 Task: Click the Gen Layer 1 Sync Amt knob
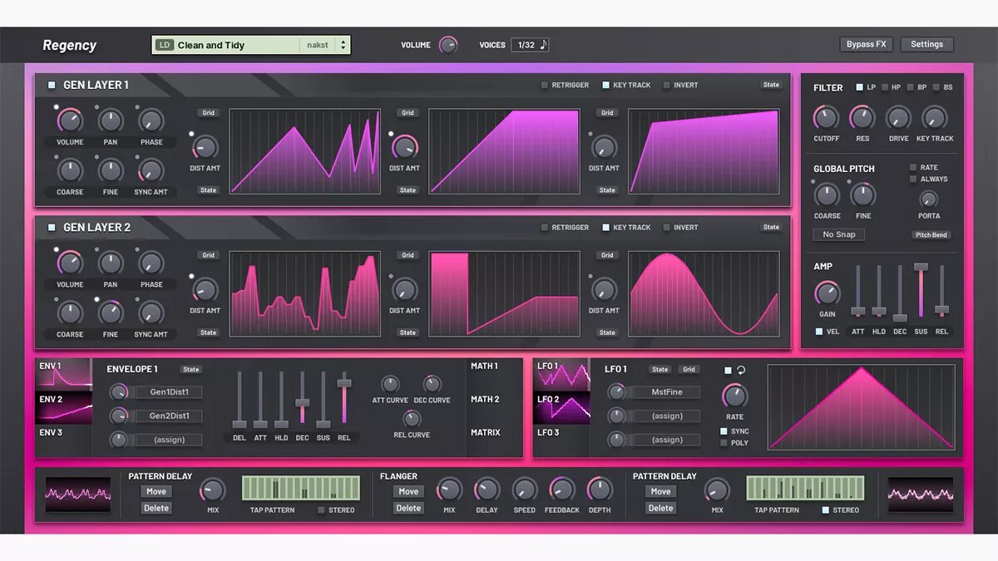pos(151,171)
